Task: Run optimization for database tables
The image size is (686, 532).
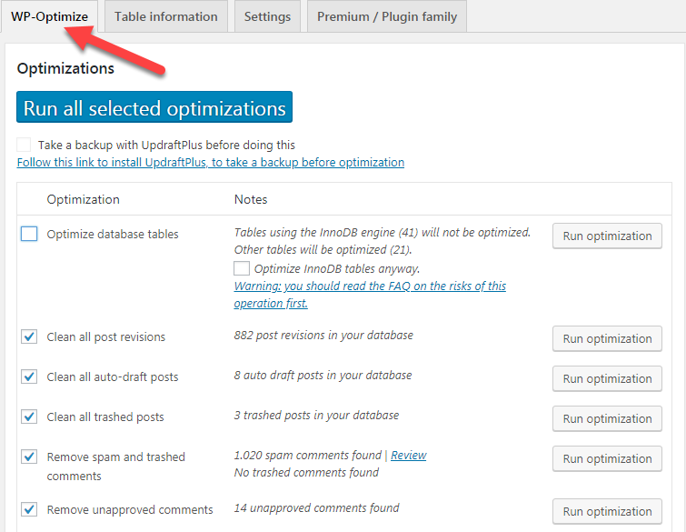Action: click(x=607, y=236)
